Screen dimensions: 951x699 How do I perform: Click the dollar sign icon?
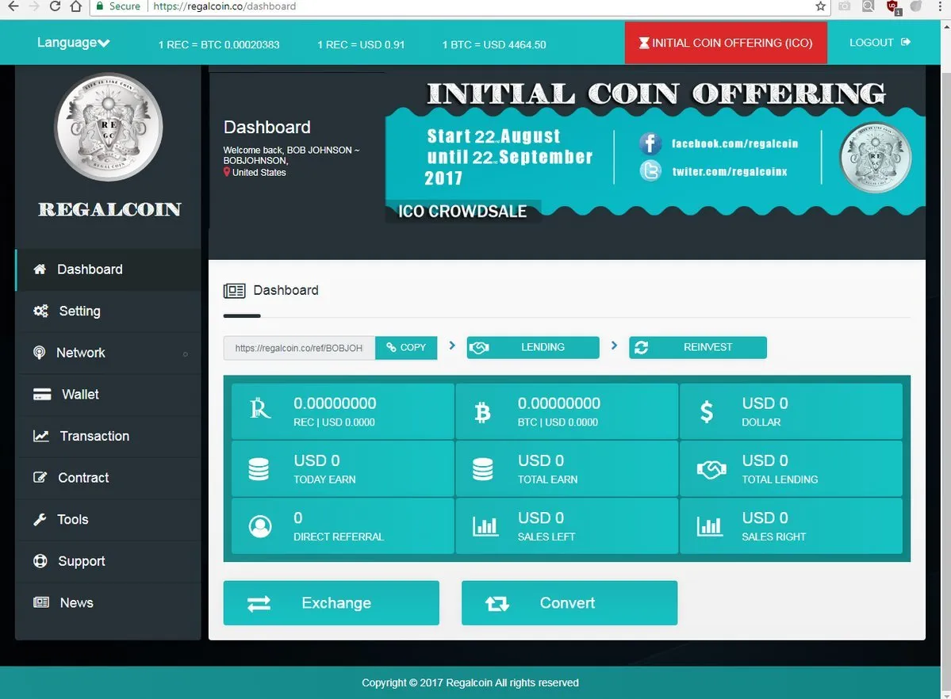(x=707, y=411)
